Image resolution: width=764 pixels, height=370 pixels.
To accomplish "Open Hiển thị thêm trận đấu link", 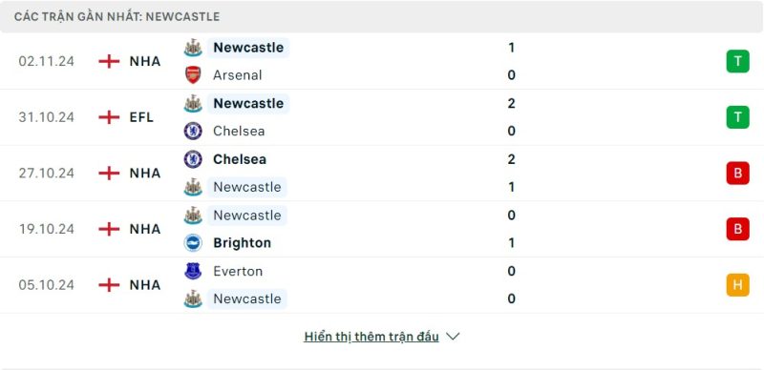I will [371, 337].
